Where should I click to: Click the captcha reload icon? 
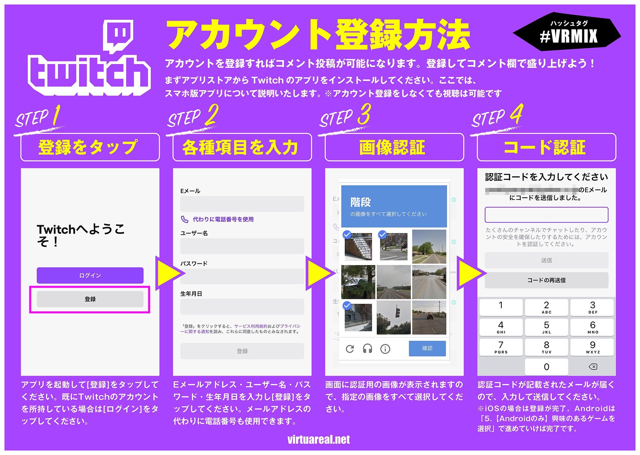pyautogui.click(x=350, y=349)
